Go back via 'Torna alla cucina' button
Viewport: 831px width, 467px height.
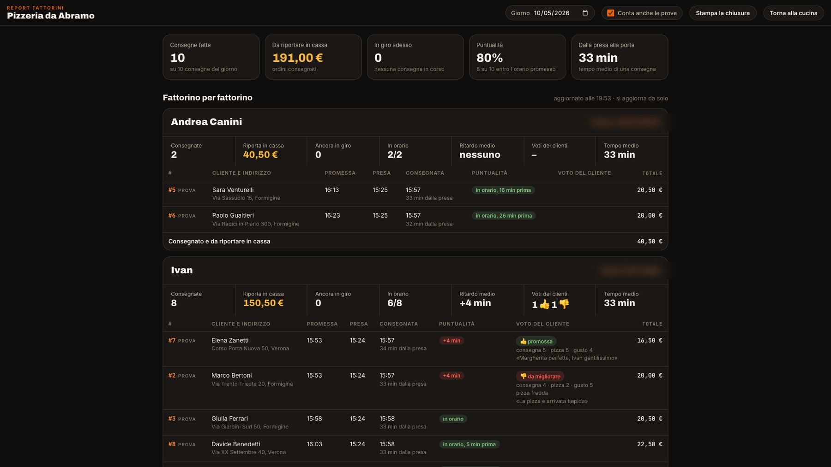793,13
